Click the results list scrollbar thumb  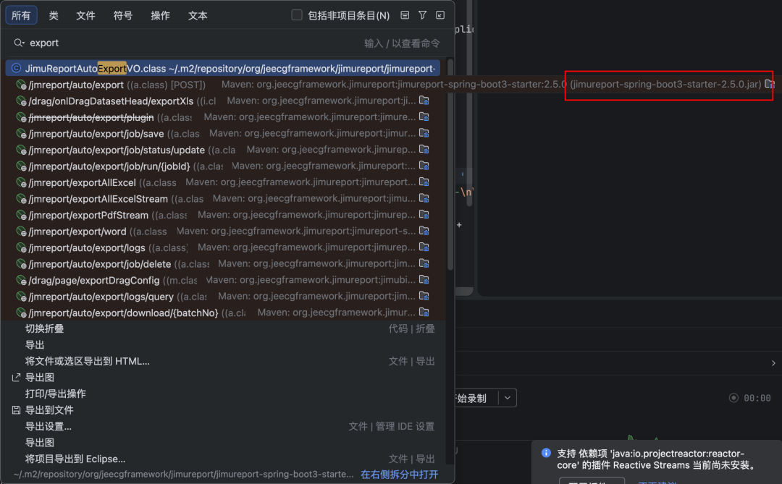450,164
